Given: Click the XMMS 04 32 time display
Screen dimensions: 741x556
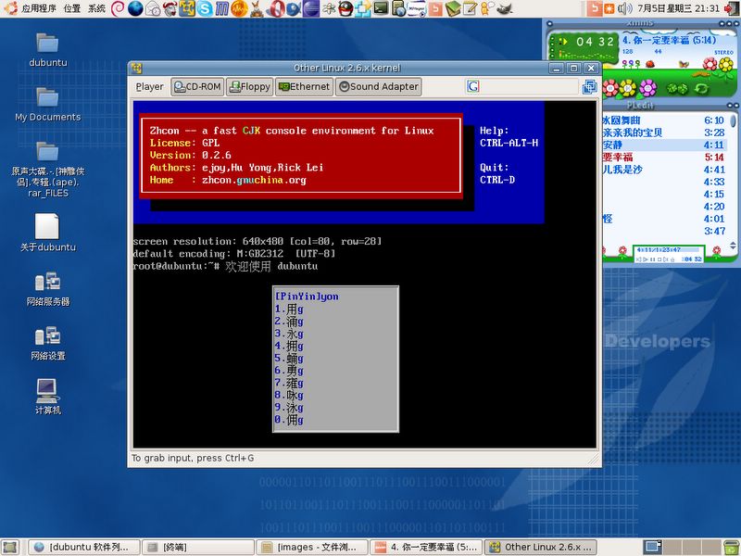Looking at the screenshot, I should click(595, 42).
